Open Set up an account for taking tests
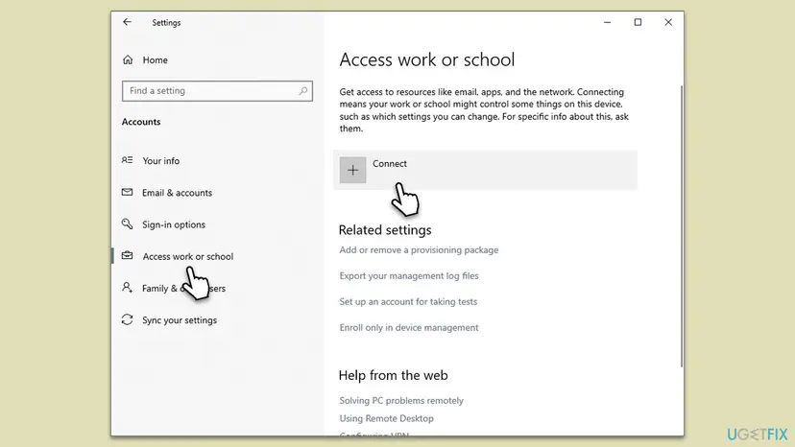The width and height of the screenshot is (795, 447). (408, 301)
